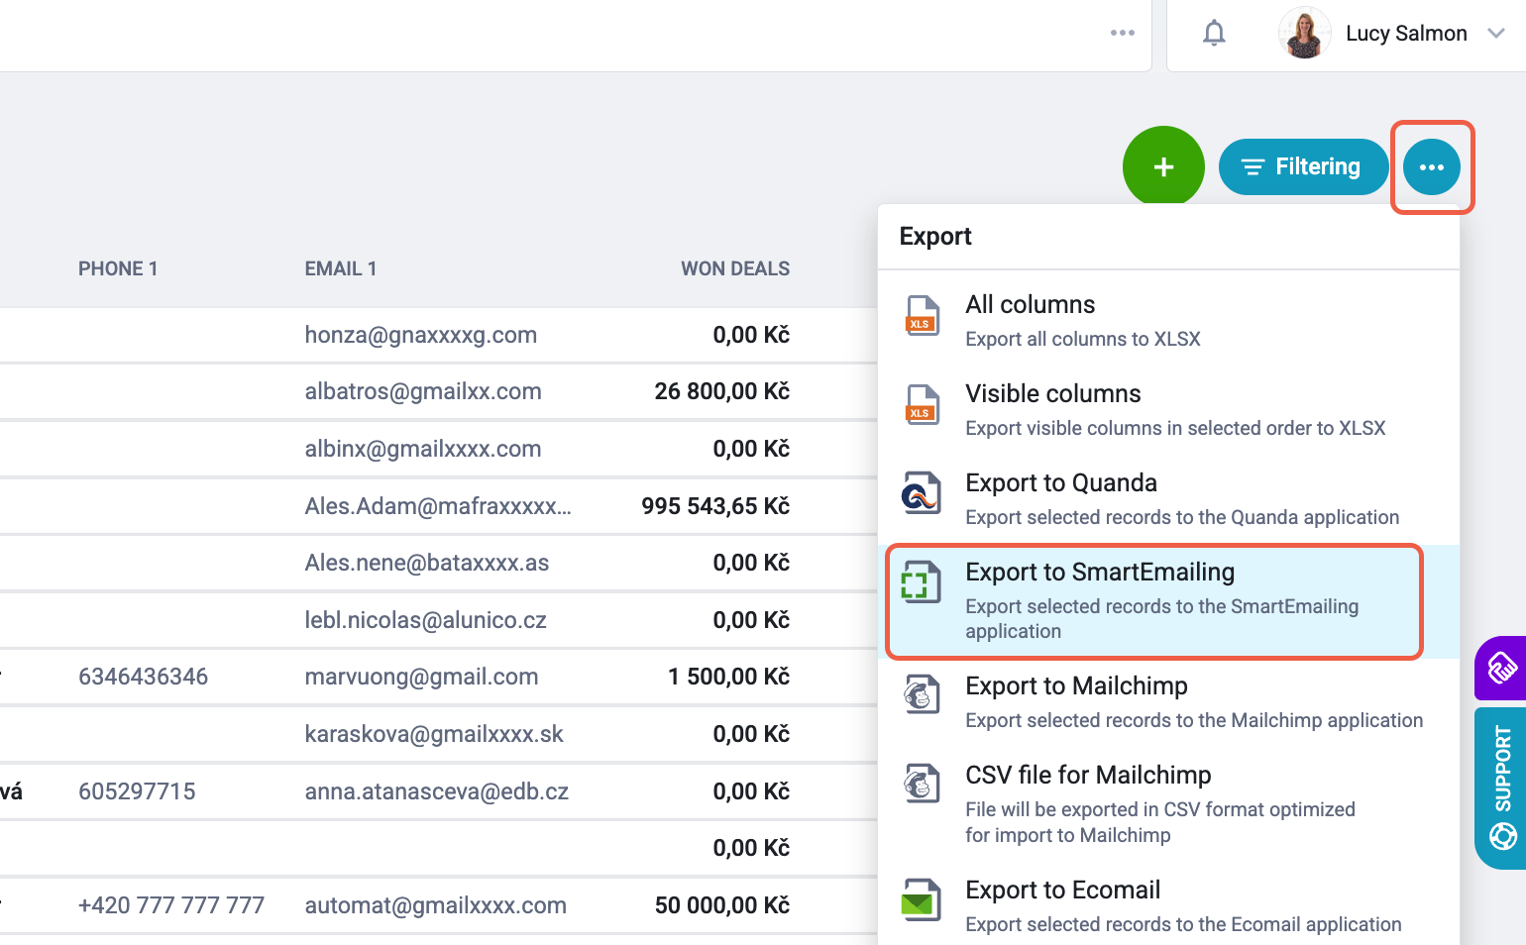Click the green plus add button
This screenshot has width=1526, height=945.
coord(1163,166)
